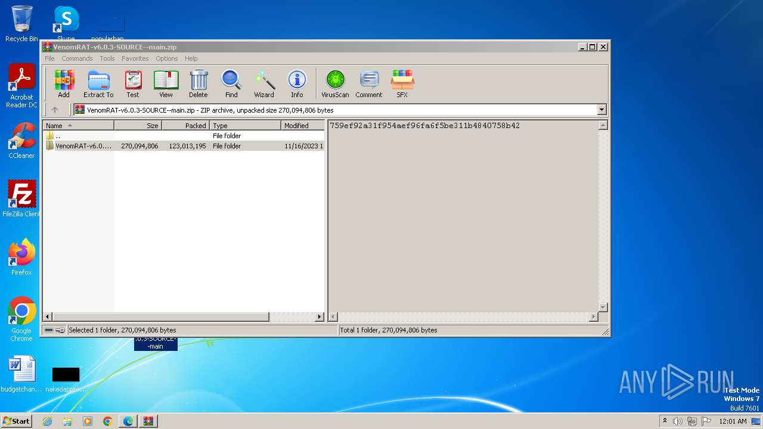Image resolution: width=763 pixels, height=429 pixels.
Task: Open Windows Explorer from taskbar
Action: (67, 421)
